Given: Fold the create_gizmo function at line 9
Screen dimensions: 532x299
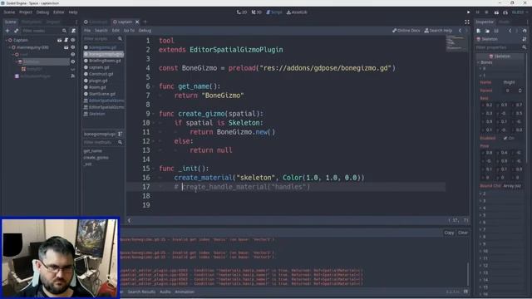Looking at the screenshot, I should (x=154, y=114).
